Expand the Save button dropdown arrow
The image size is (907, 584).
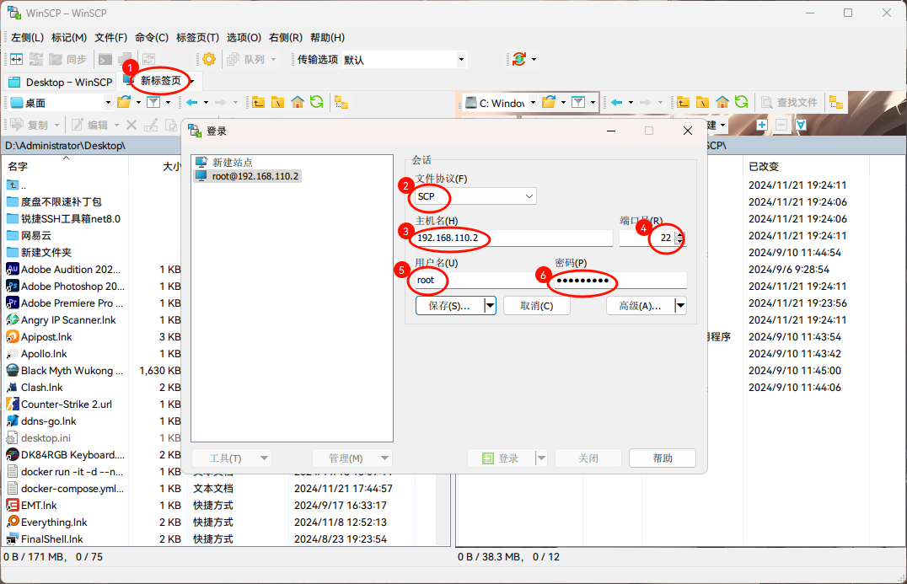490,306
